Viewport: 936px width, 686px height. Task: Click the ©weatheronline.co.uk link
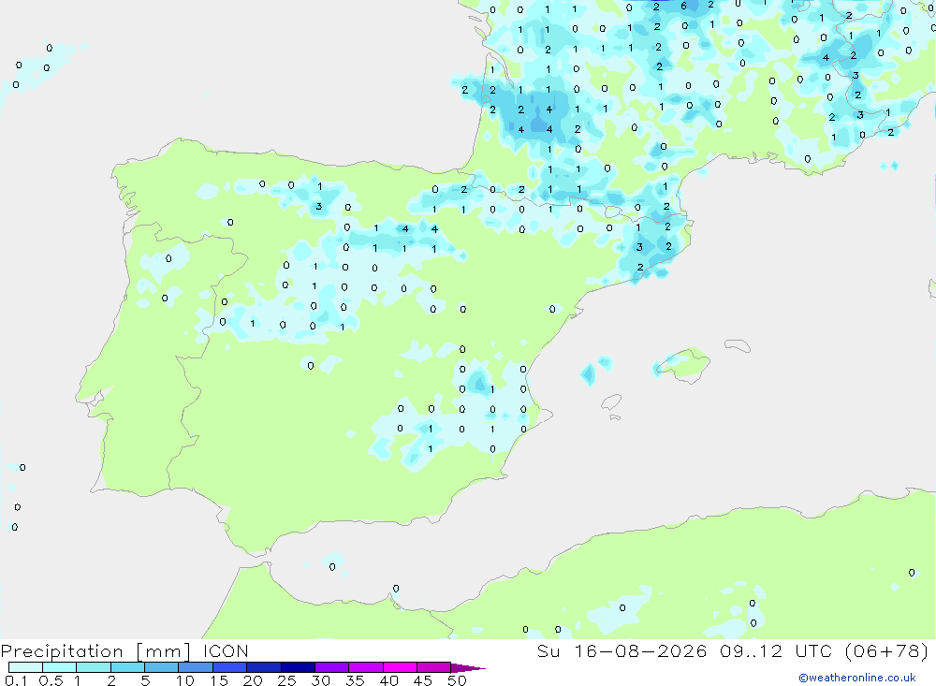[x=857, y=678]
